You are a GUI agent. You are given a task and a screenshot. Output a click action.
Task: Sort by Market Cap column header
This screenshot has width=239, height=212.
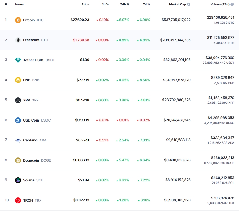coord(177,4)
